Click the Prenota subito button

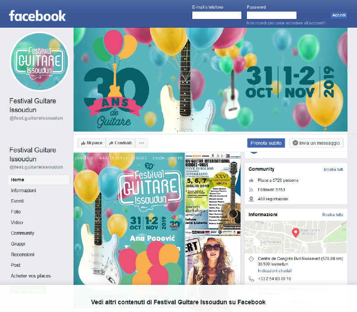pos(266,143)
